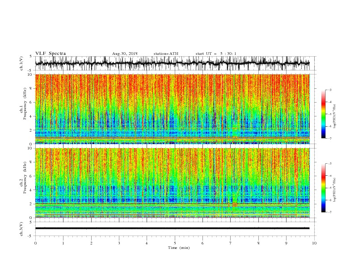Image resolution: width=354 pixels, height=273 pixels.
Task: Click the time axis tick label '10'
Action: pyautogui.click(x=314, y=243)
